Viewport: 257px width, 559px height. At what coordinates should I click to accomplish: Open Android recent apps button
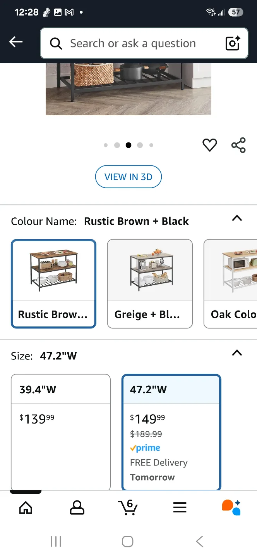point(56,541)
